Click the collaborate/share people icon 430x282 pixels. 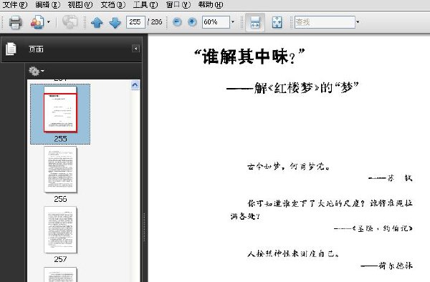[x=37, y=22]
